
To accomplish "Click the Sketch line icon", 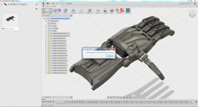I will 81,10.
